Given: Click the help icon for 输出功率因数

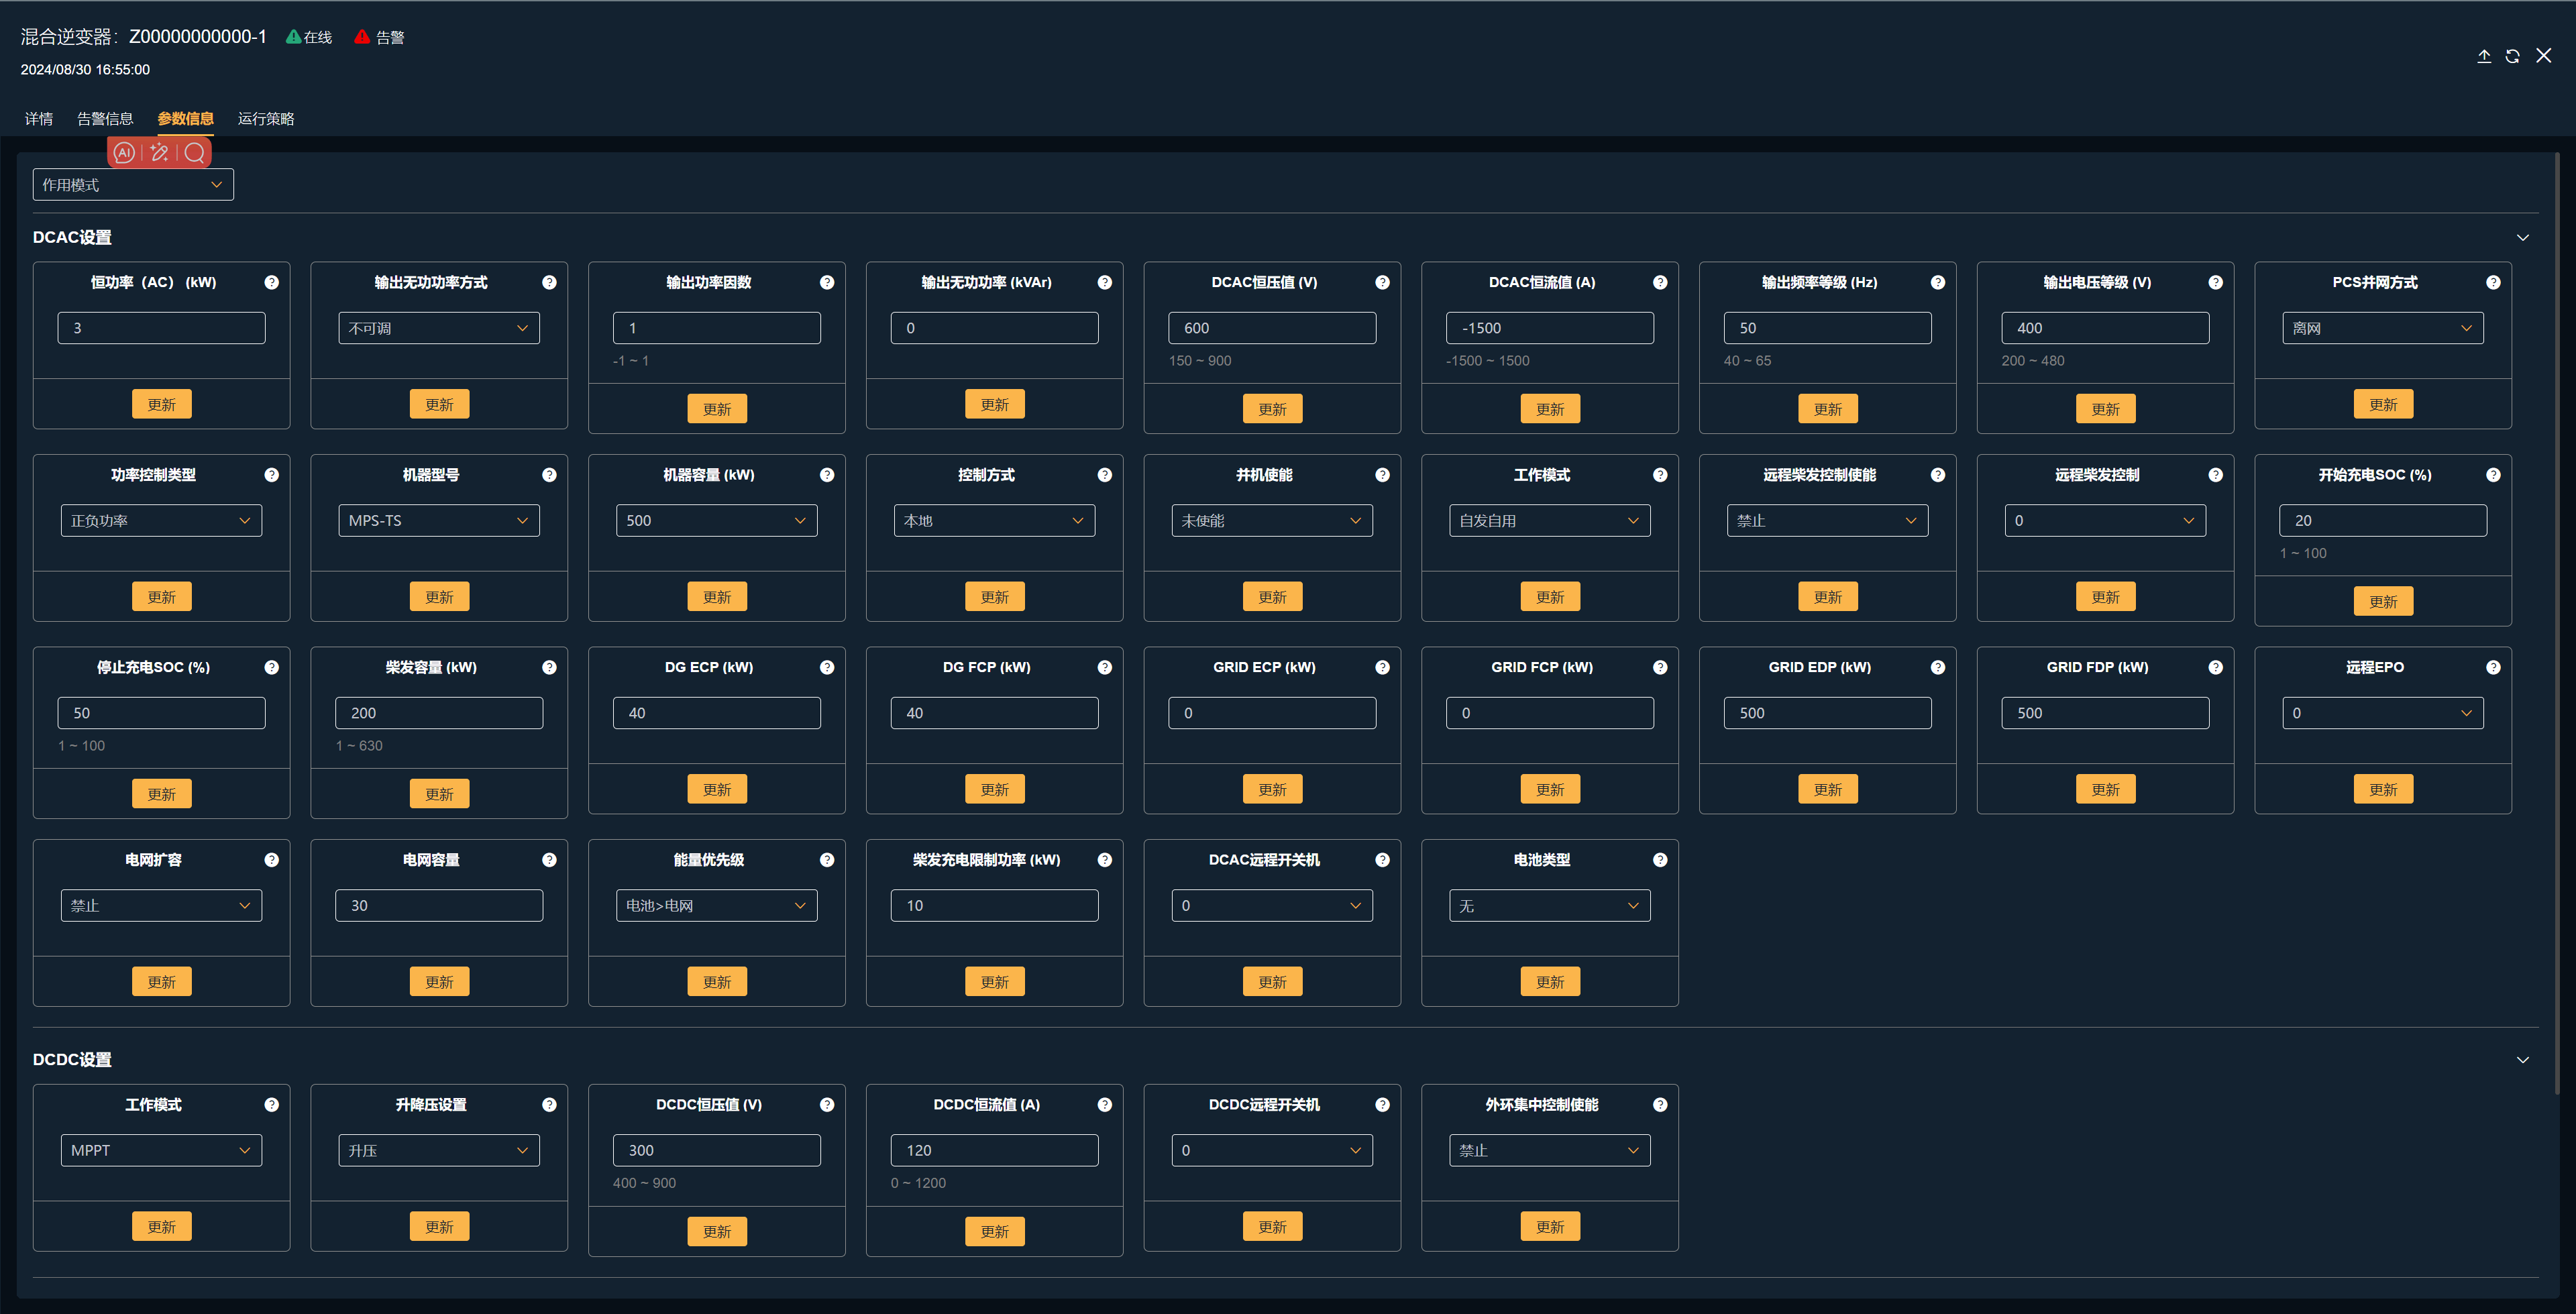Looking at the screenshot, I should pos(827,283).
